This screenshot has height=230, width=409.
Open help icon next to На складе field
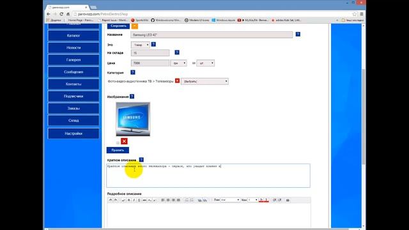[x=177, y=52]
